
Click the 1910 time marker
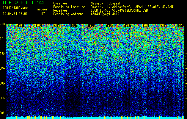(x=181, y=26)
